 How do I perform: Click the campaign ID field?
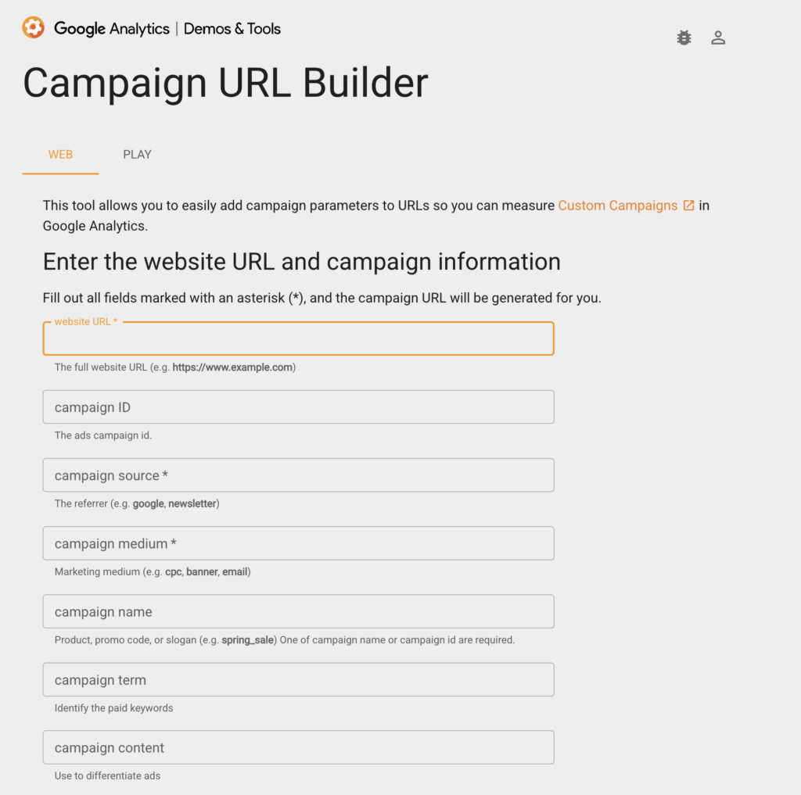click(x=297, y=406)
